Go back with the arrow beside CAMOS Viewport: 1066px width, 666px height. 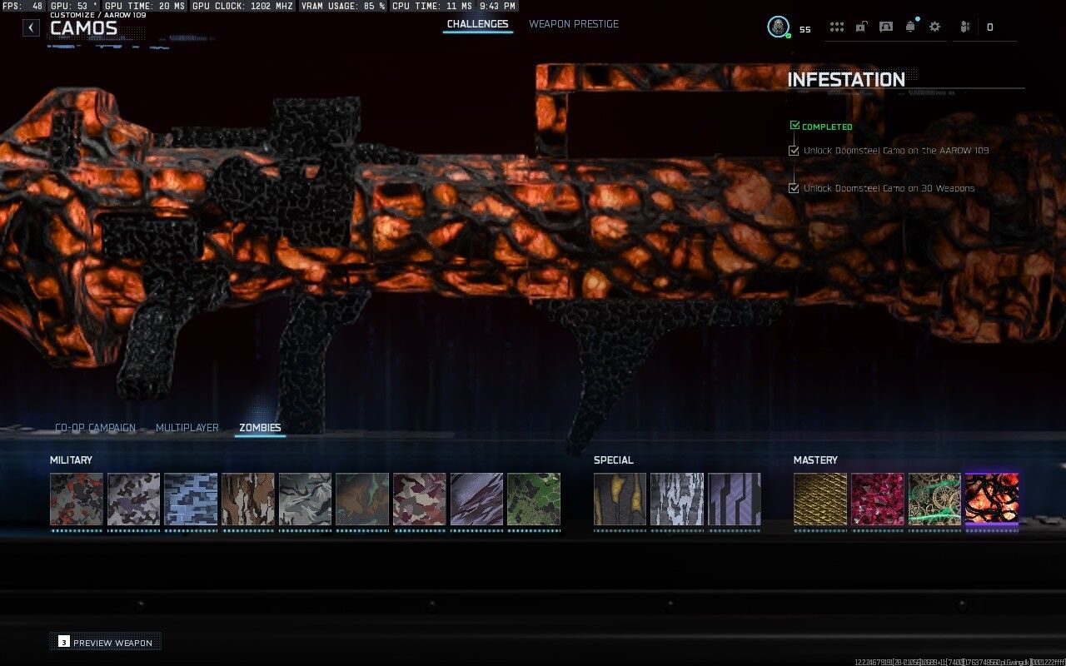pyautogui.click(x=31, y=27)
